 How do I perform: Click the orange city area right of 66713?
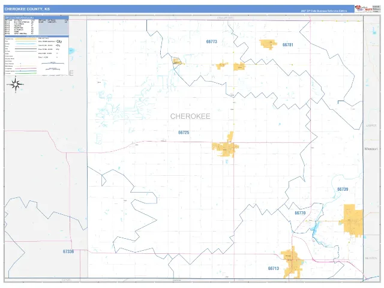[x=293, y=263]
